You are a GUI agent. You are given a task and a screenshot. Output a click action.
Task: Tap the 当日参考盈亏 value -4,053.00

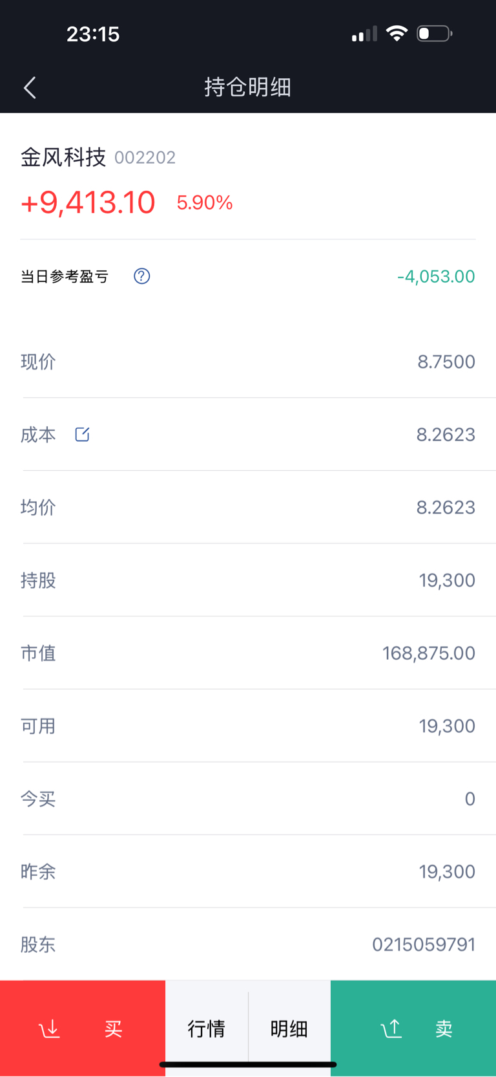tap(436, 277)
